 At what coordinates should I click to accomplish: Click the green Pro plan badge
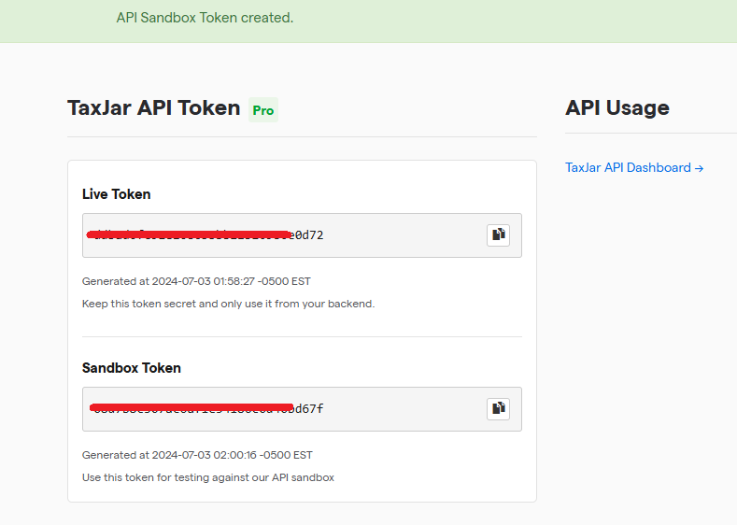point(263,110)
